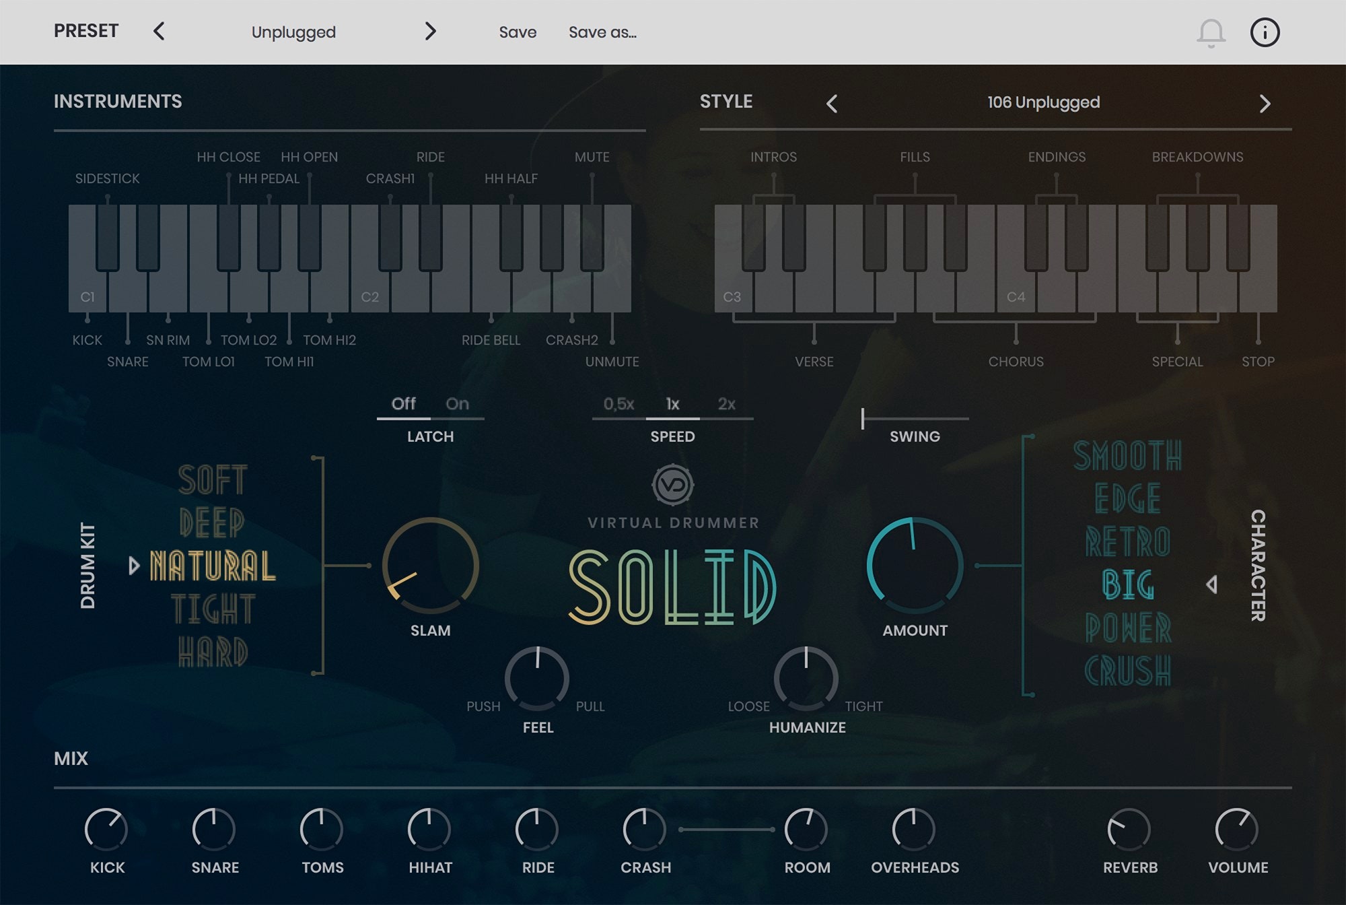Switch to next style after 106 Unplugged
The image size is (1346, 905).
point(1265,103)
